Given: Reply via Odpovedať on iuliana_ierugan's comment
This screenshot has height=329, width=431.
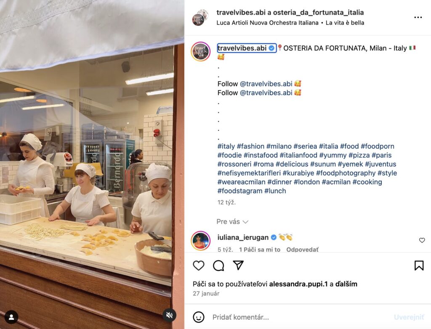Looking at the screenshot, I should (x=302, y=249).
